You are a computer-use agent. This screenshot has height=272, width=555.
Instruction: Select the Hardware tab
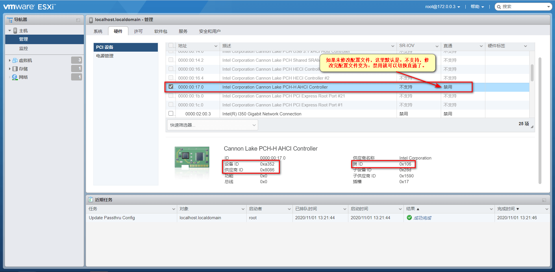pyautogui.click(x=118, y=31)
